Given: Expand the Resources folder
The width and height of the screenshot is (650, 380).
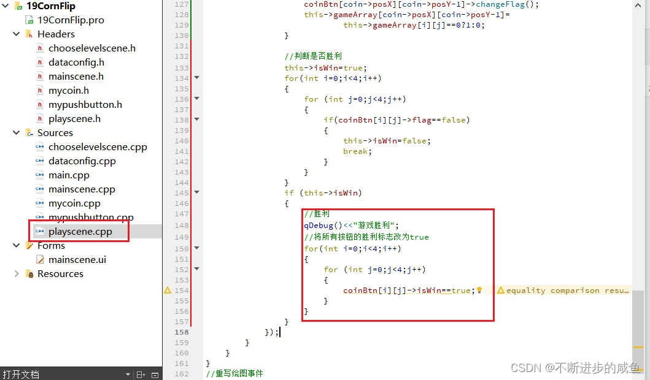Looking at the screenshot, I should coord(16,273).
